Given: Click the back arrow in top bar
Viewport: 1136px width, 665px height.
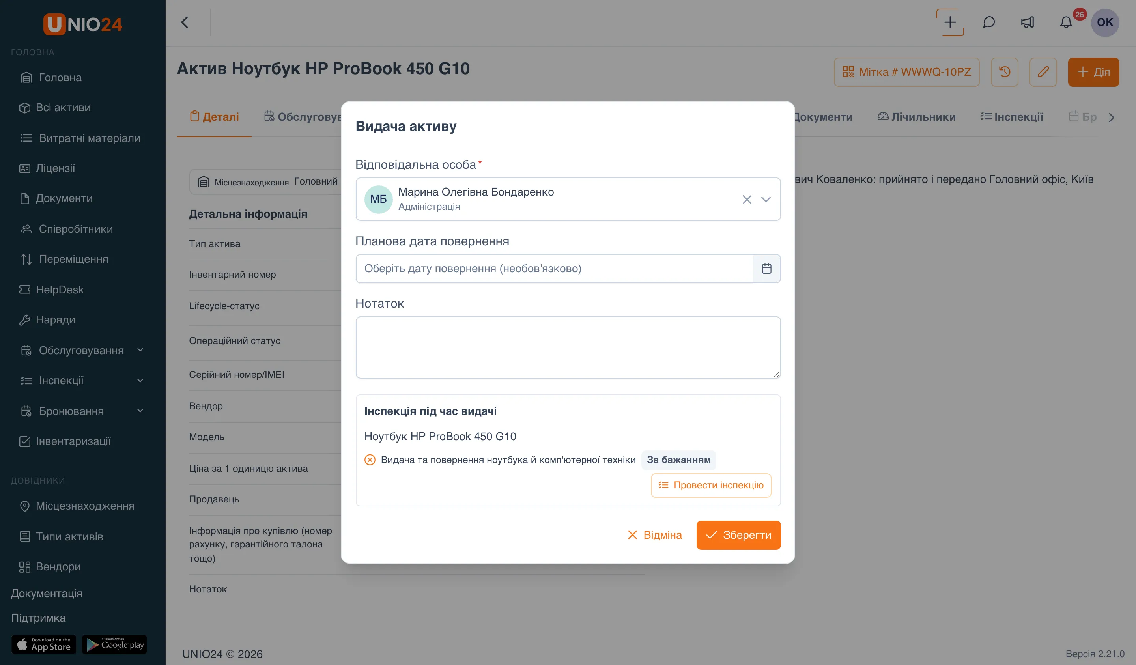Looking at the screenshot, I should click(185, 22).
